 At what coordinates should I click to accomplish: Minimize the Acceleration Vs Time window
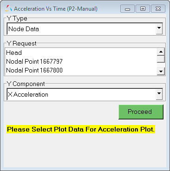point(127,9)
